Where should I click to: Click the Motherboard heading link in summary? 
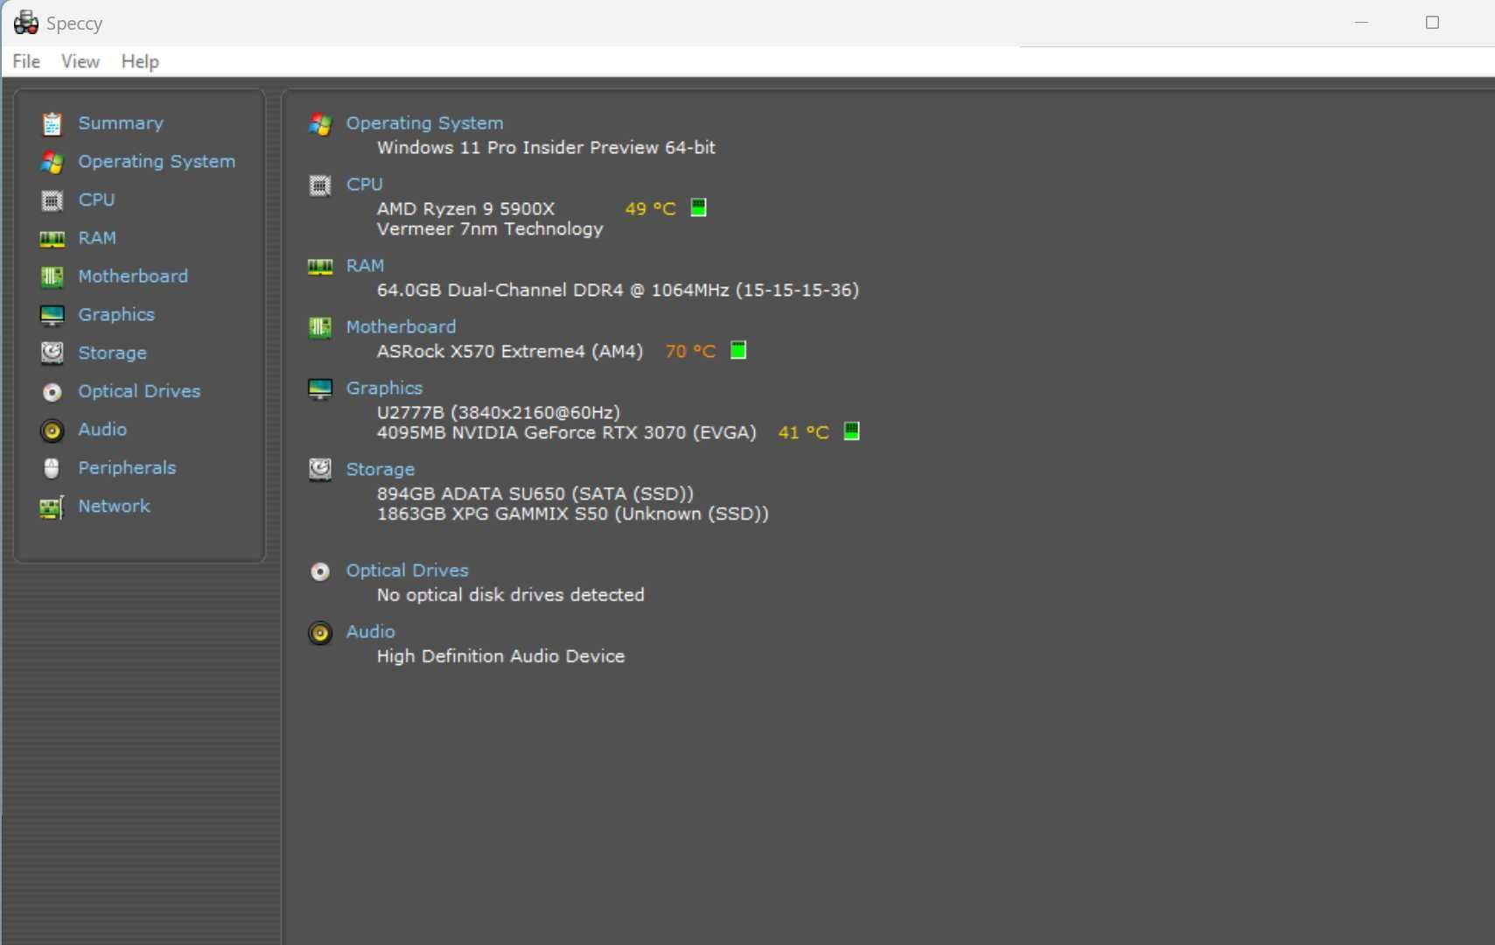click(x=401, y=326)
